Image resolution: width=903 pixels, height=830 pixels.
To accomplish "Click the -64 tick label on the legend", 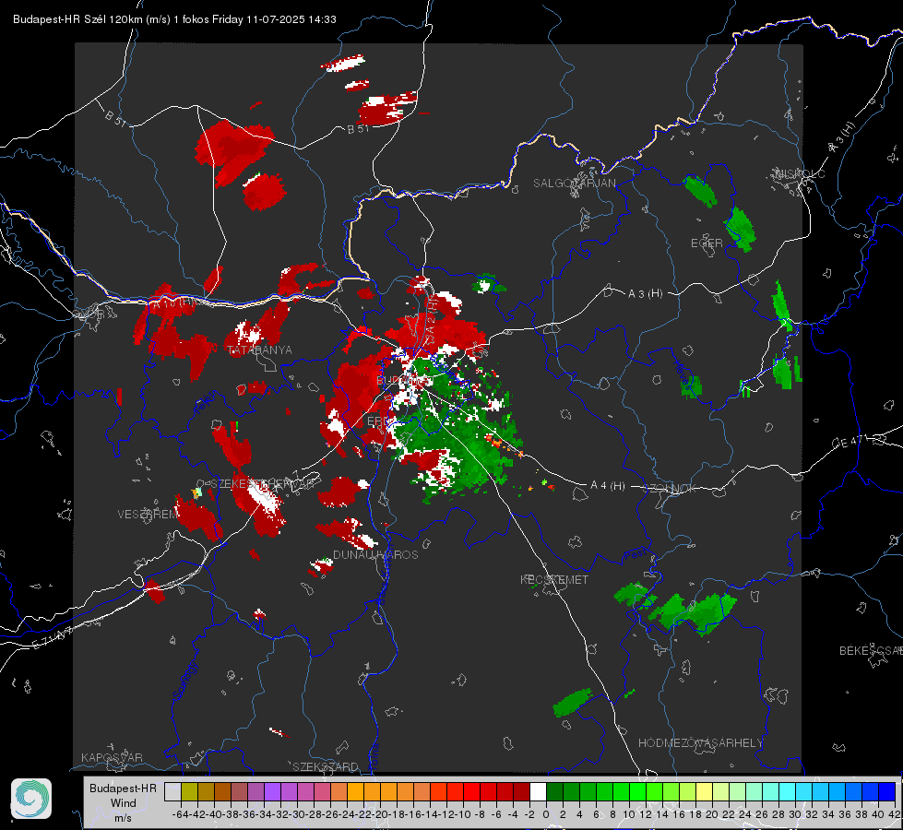I will pos(180,814).
